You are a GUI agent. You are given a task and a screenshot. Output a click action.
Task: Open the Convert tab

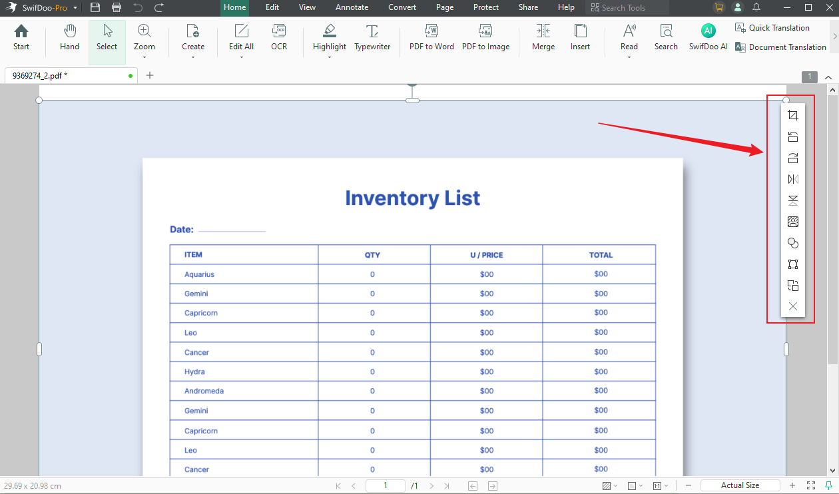pyautogui.click(x=402, y=7)
